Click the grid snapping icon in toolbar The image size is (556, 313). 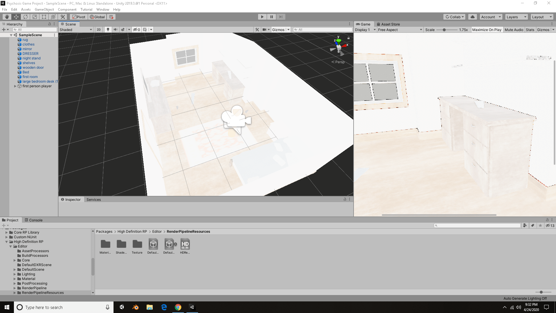[111, 17]
